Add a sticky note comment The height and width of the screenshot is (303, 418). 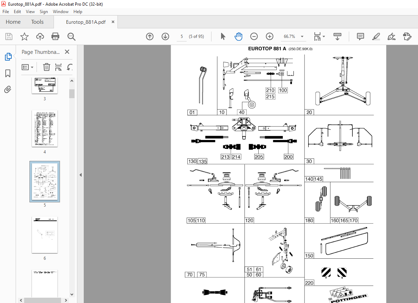coord(361,37)
